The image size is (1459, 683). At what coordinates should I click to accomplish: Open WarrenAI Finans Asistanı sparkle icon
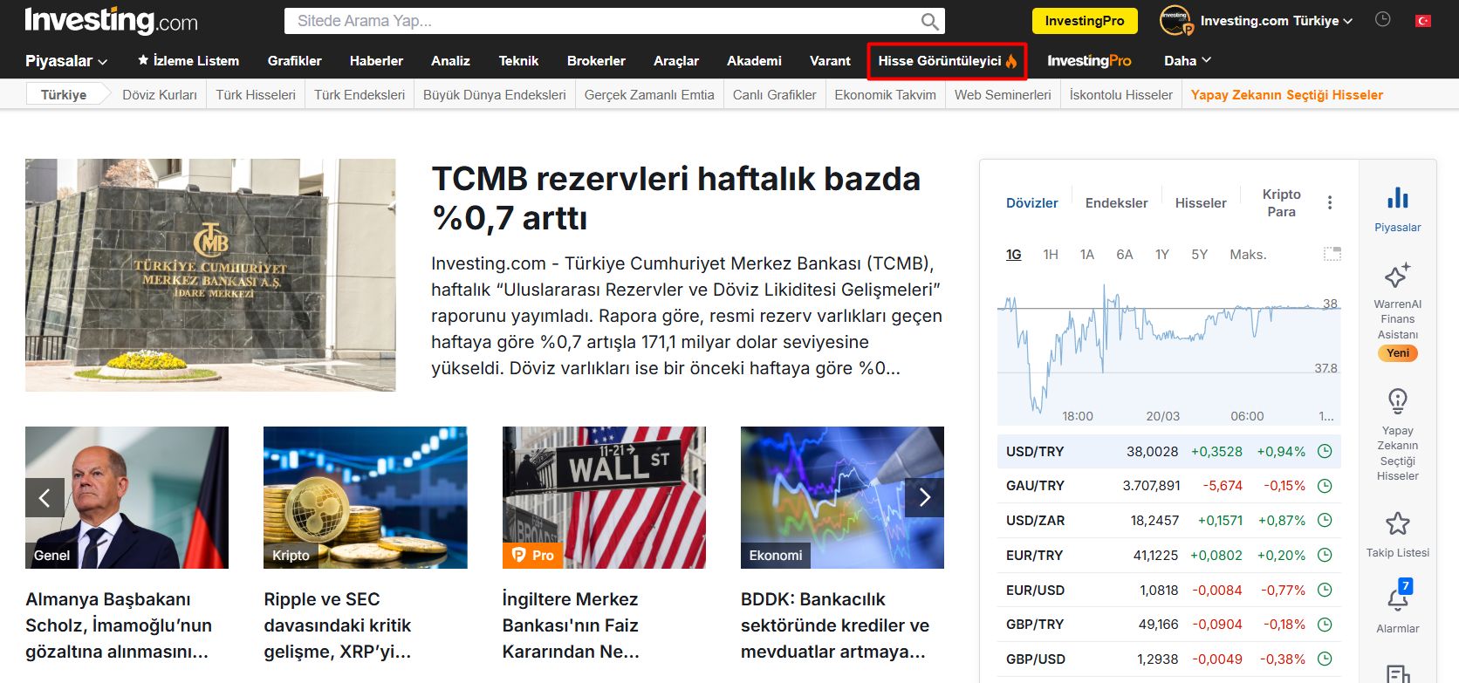[1398, 275]
